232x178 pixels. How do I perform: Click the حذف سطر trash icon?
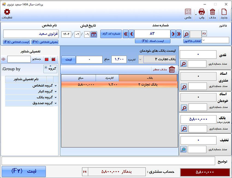coord(172,69)
